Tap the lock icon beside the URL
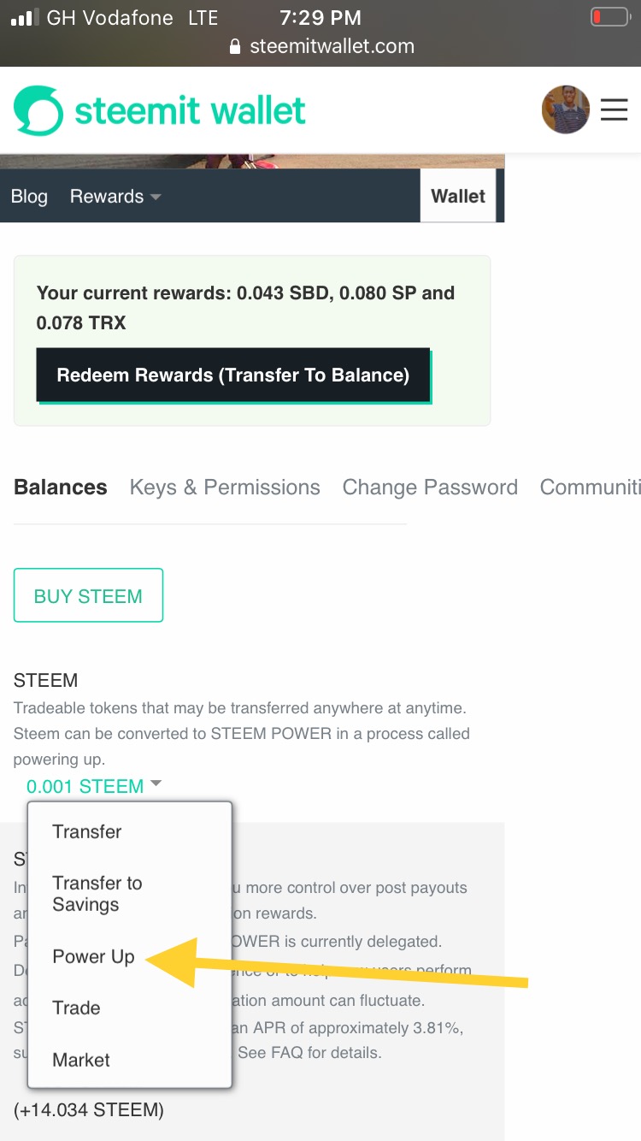The image size is (641, 1141). point(236,47)
